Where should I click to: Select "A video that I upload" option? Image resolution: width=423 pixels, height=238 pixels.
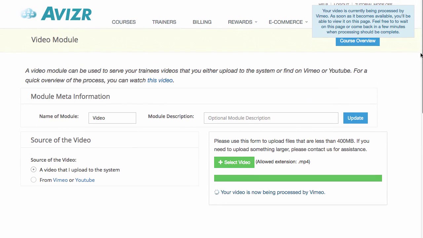click(33, 170)
